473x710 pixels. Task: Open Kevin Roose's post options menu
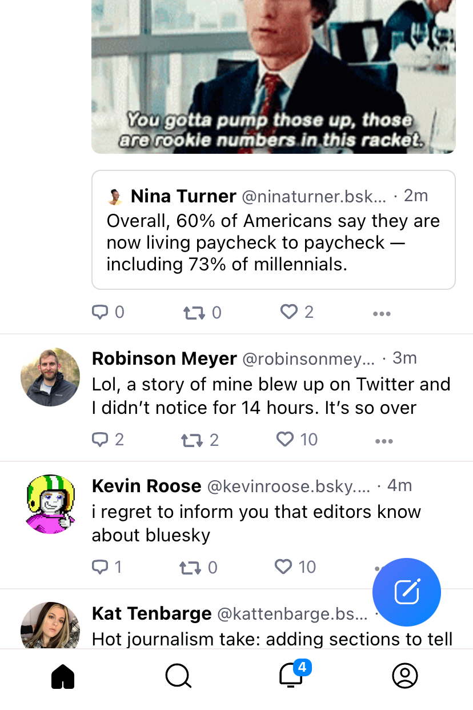pos(380,567)
